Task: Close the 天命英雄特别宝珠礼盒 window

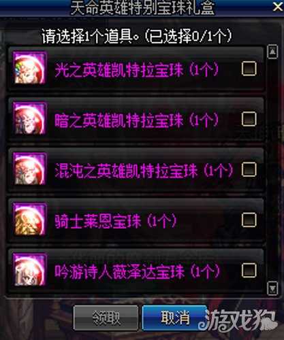Action: [278, 7]
